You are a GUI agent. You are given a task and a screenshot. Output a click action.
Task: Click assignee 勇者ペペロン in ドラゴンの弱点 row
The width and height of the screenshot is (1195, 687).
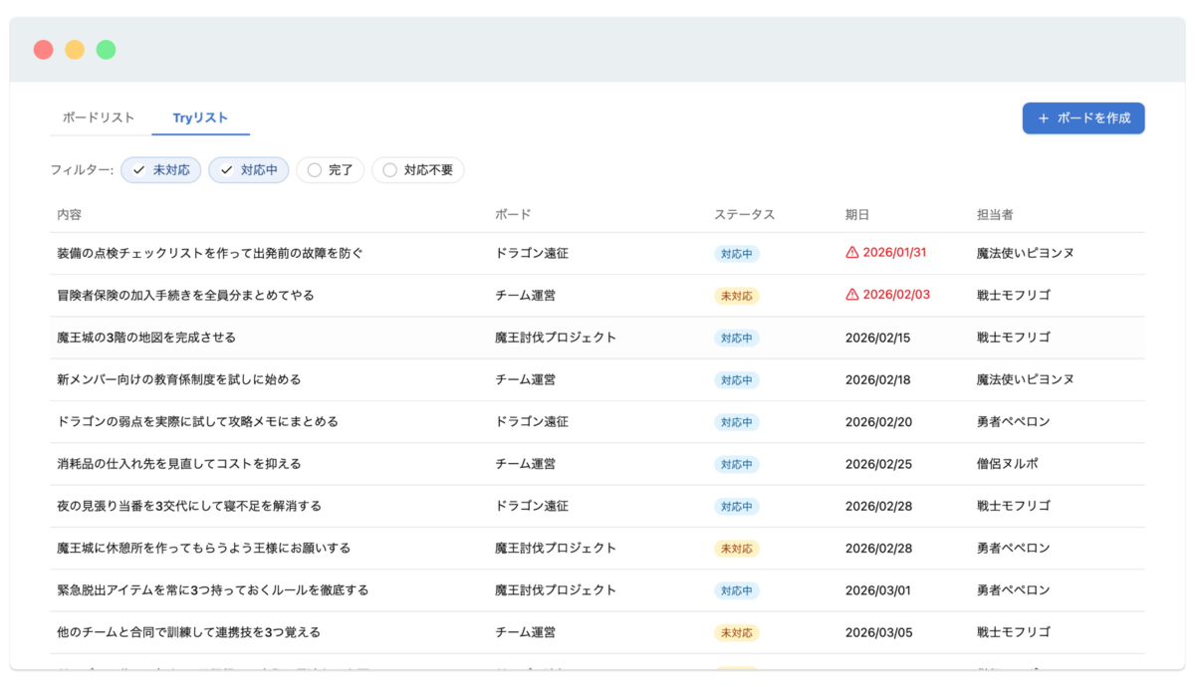click(1014, 421)
